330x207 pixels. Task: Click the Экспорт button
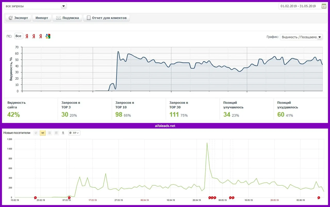(x=18, y=18)
